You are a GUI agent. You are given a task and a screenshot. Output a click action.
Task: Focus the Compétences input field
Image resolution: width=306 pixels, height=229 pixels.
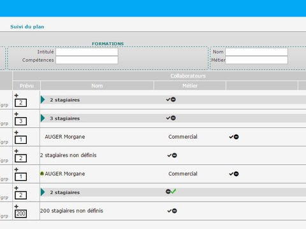point(87,60)
